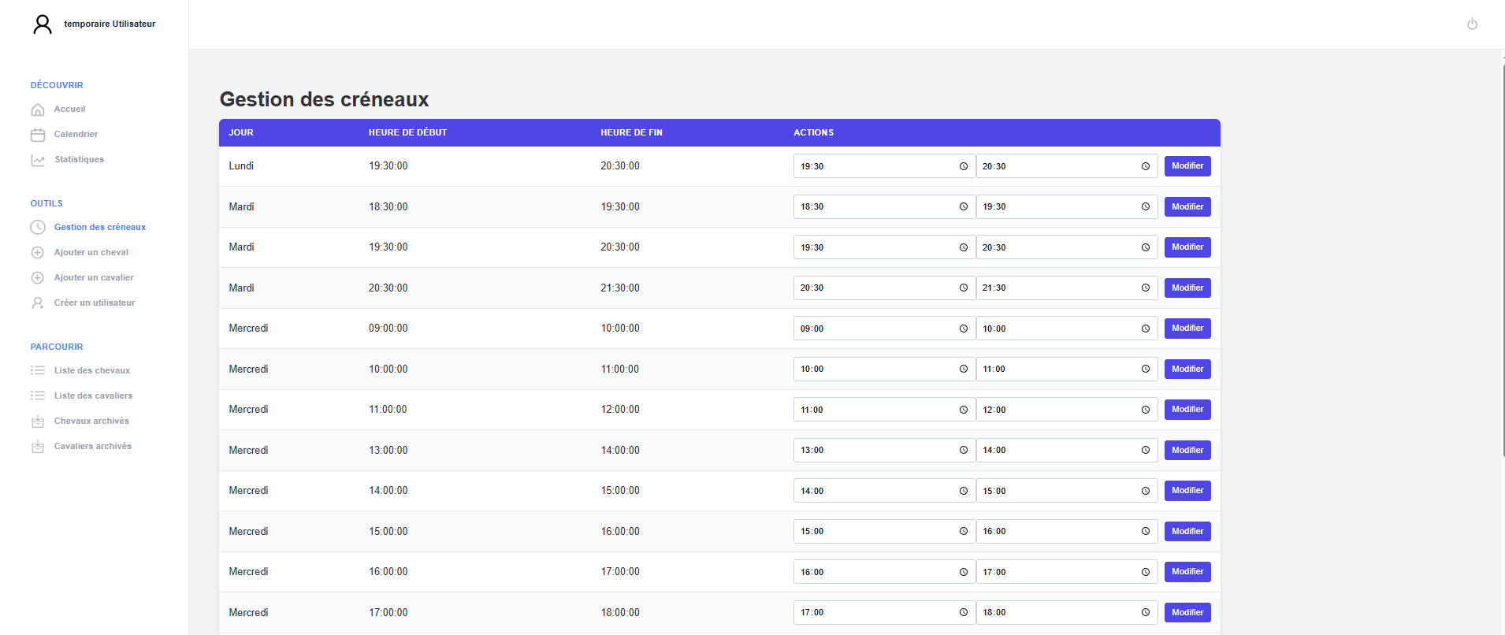Open clock picker on Mercredi 12:00 end field
This screenshot has width=1505, height=635.
click(1146, 410)
